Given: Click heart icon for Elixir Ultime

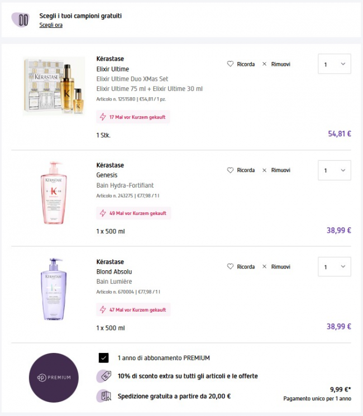Looking at the screenshot, I should click(230, 64).
